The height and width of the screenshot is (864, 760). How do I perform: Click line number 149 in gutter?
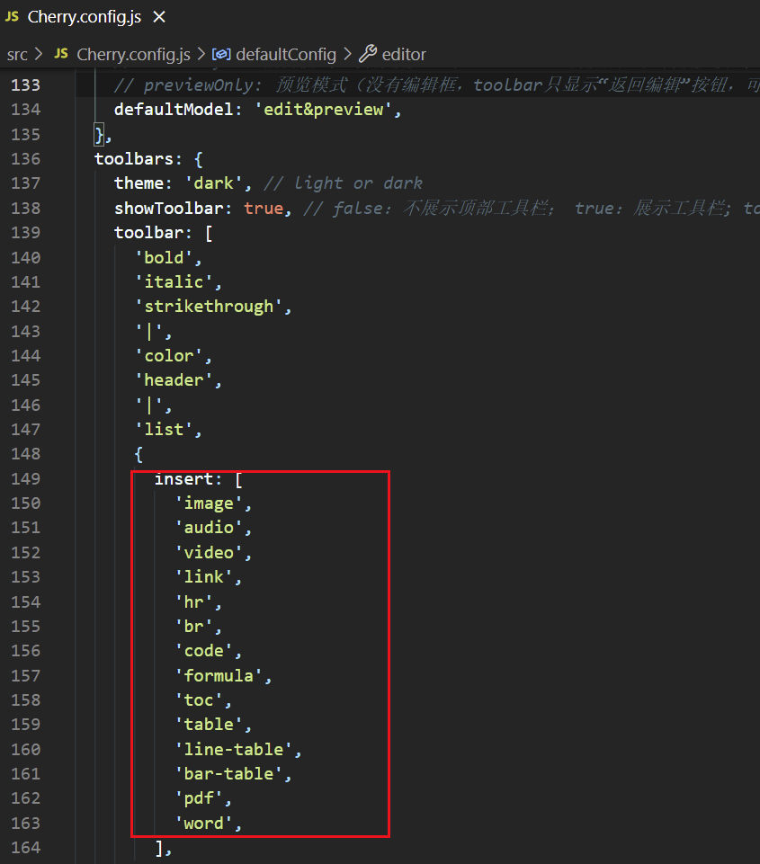tap(25, 479)
